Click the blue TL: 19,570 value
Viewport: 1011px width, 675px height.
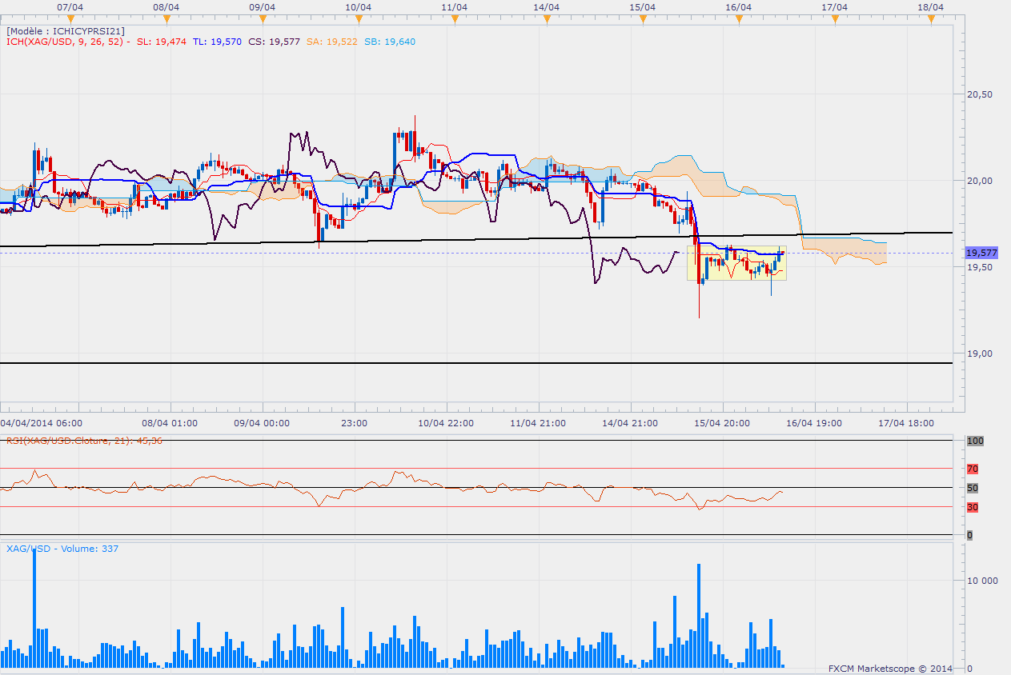219,42
